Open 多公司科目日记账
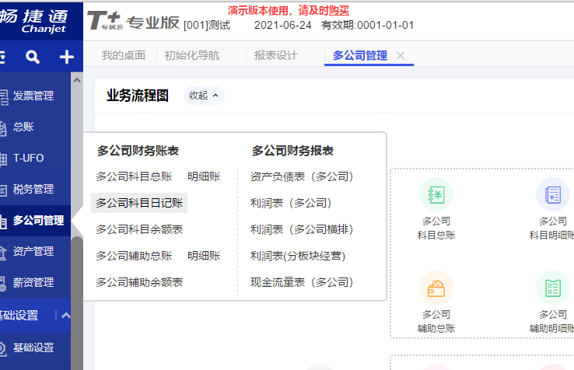 tap(139, 203)
